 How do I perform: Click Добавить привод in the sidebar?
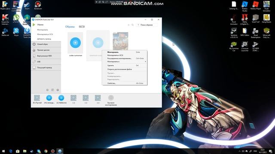coord(44,39)
